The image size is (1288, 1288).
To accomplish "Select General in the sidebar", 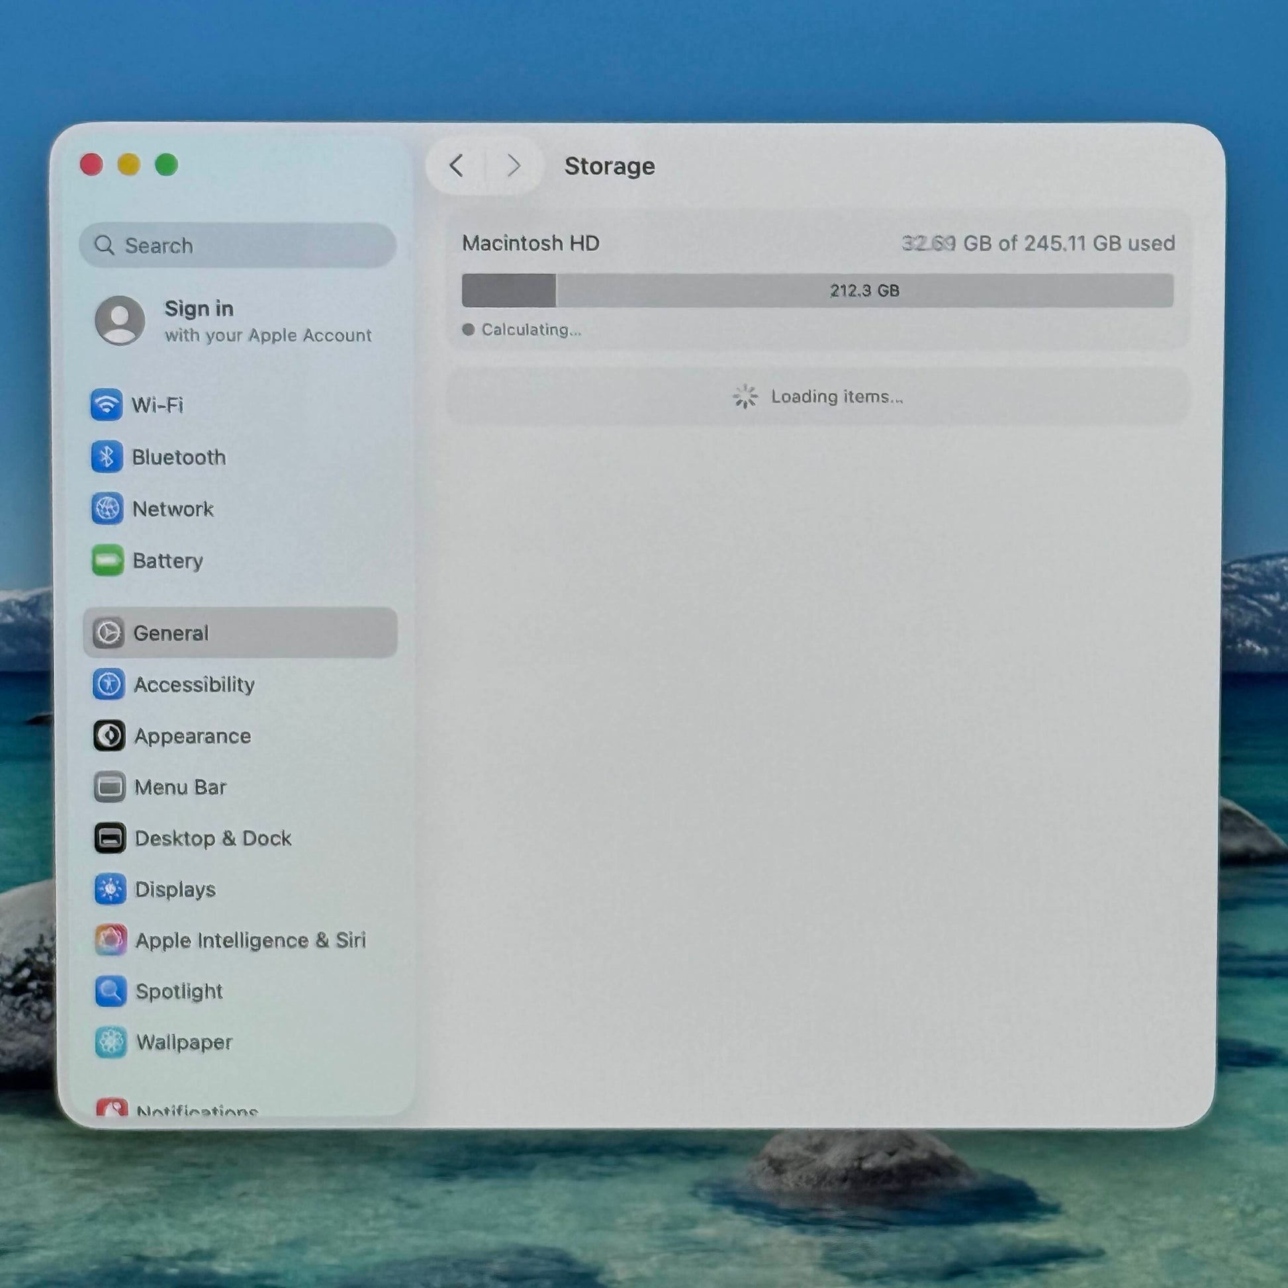I will point(240,633).
